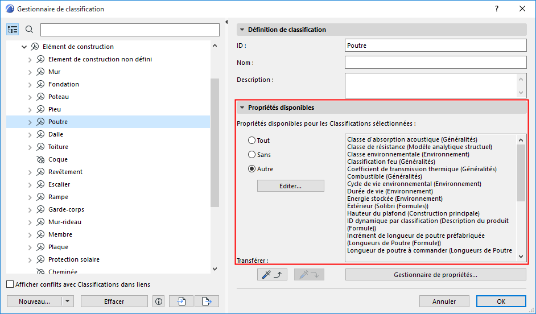Click in the ID field containing Poutre

coord(435,46)
